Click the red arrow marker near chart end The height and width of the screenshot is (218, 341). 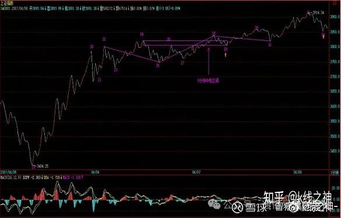(323, 37)
